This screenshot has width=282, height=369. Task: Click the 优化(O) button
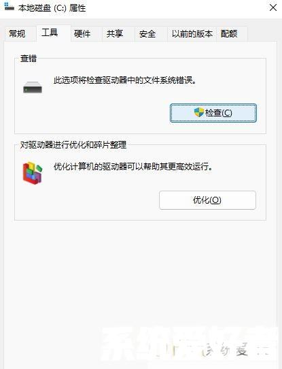(x=207, y=200)
